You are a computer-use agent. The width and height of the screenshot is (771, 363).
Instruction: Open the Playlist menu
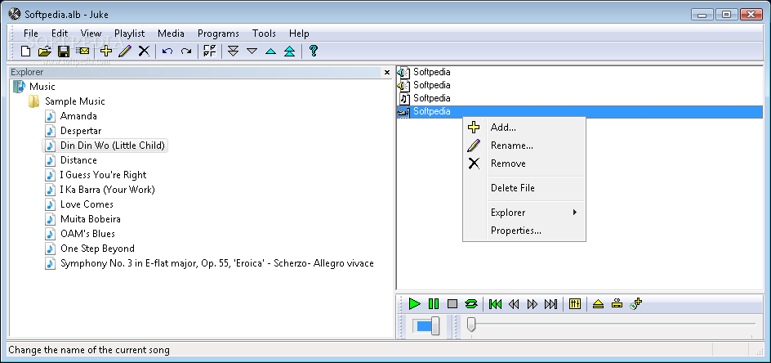tap(129, 34)
